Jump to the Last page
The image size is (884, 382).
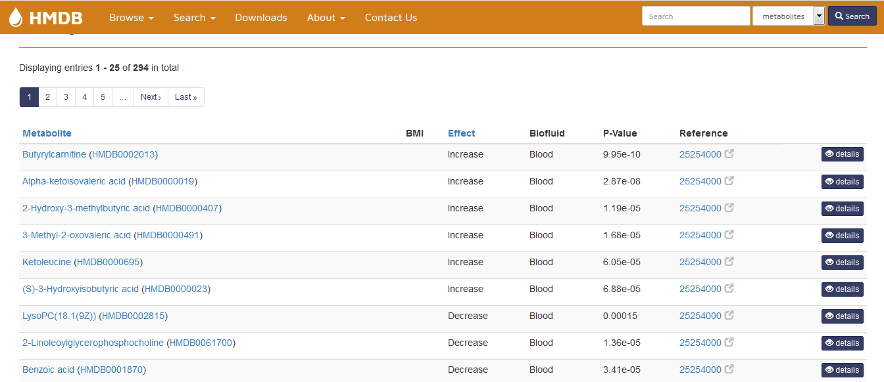click(x=185, y=97)
